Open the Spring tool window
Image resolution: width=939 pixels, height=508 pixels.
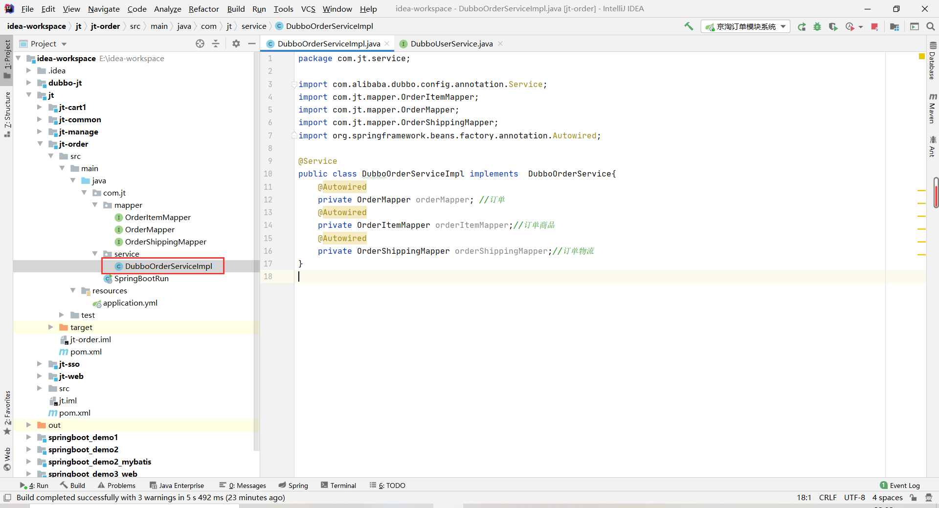tap(293, 486)
